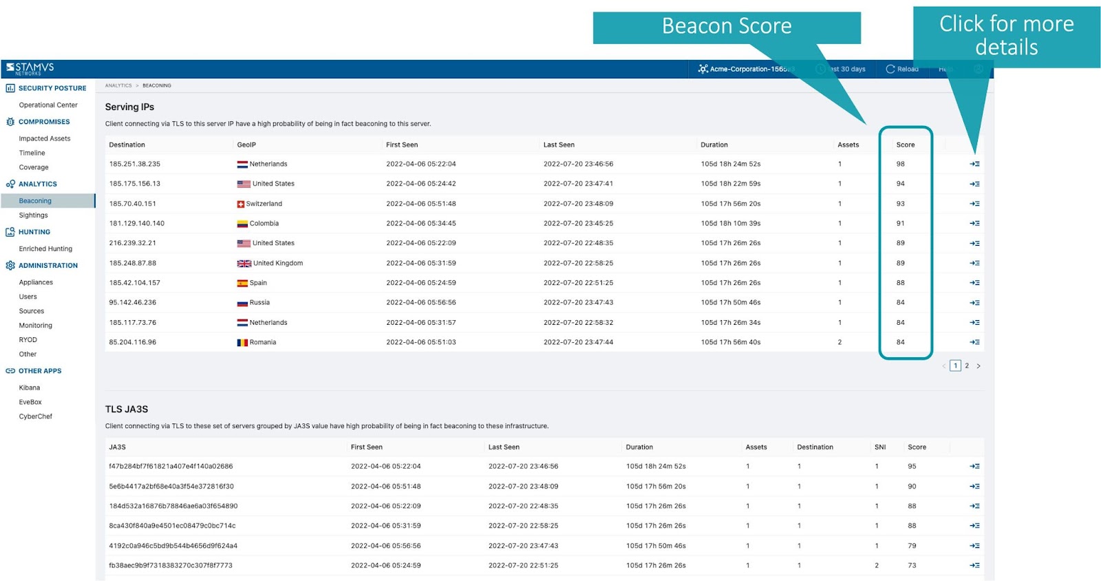The width and height of the screenshot is (1101, 581).
Task: Open details for JA3S 184d532a16876b78846ae6a03f654890
Action: tap(974, 506)
